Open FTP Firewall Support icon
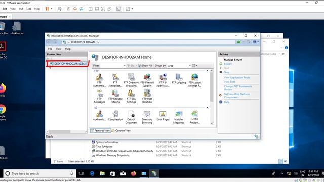Screen dimensions: 324x182 coord(147,80)
